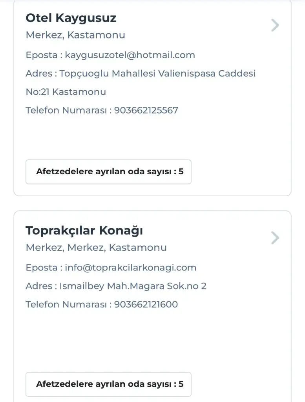
Task: Tap phone number 903662125567
Action: click(x=146, y=110)
